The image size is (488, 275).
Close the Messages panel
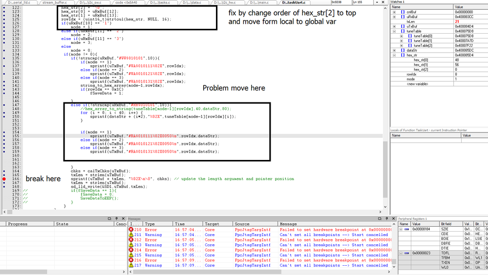(x=393, y=219)
